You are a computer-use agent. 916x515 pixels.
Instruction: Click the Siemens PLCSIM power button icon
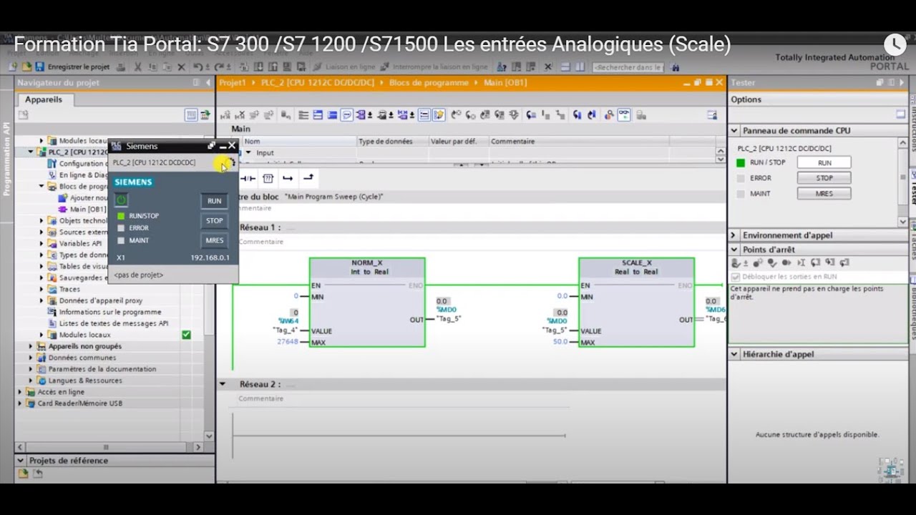point(121,200)
